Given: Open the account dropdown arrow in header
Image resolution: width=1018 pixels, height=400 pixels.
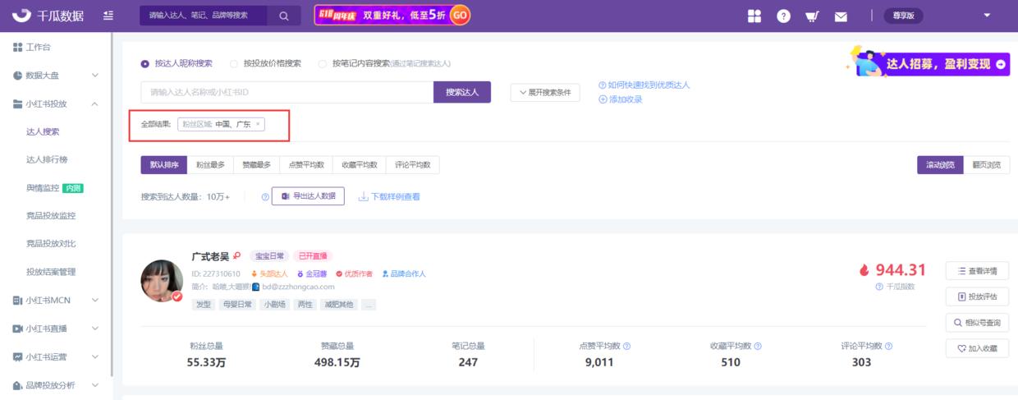Looking at the screenshot, I should click(987, 16).
